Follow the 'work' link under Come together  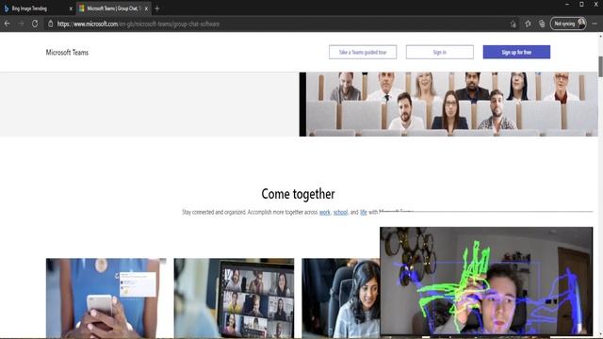point(324,212)
